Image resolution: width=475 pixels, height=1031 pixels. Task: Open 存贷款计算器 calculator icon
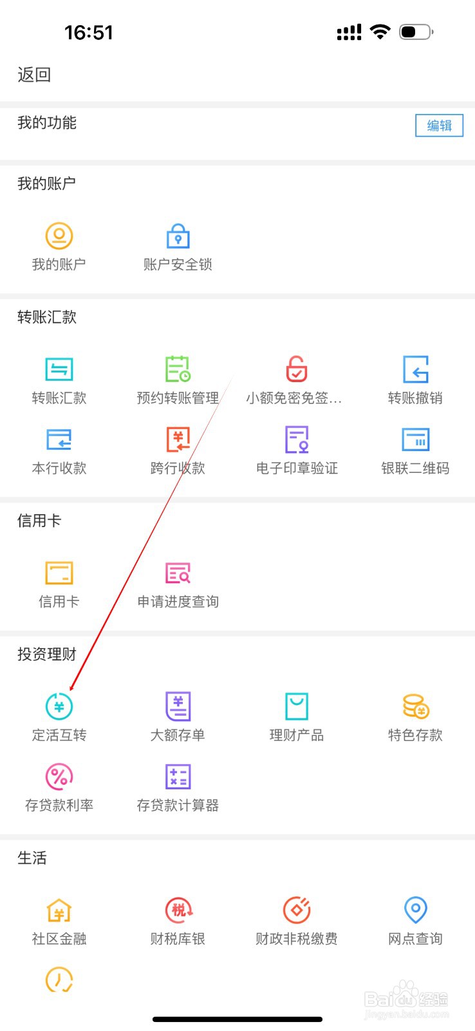tap(178, 776)
